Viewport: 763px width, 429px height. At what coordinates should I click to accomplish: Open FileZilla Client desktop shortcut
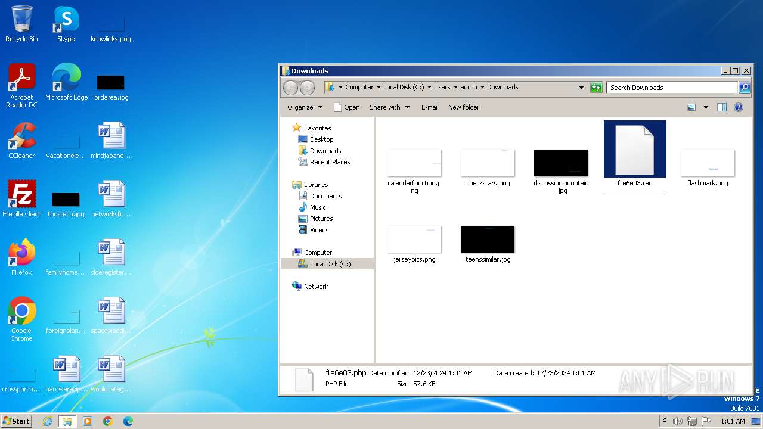[21, 199]
